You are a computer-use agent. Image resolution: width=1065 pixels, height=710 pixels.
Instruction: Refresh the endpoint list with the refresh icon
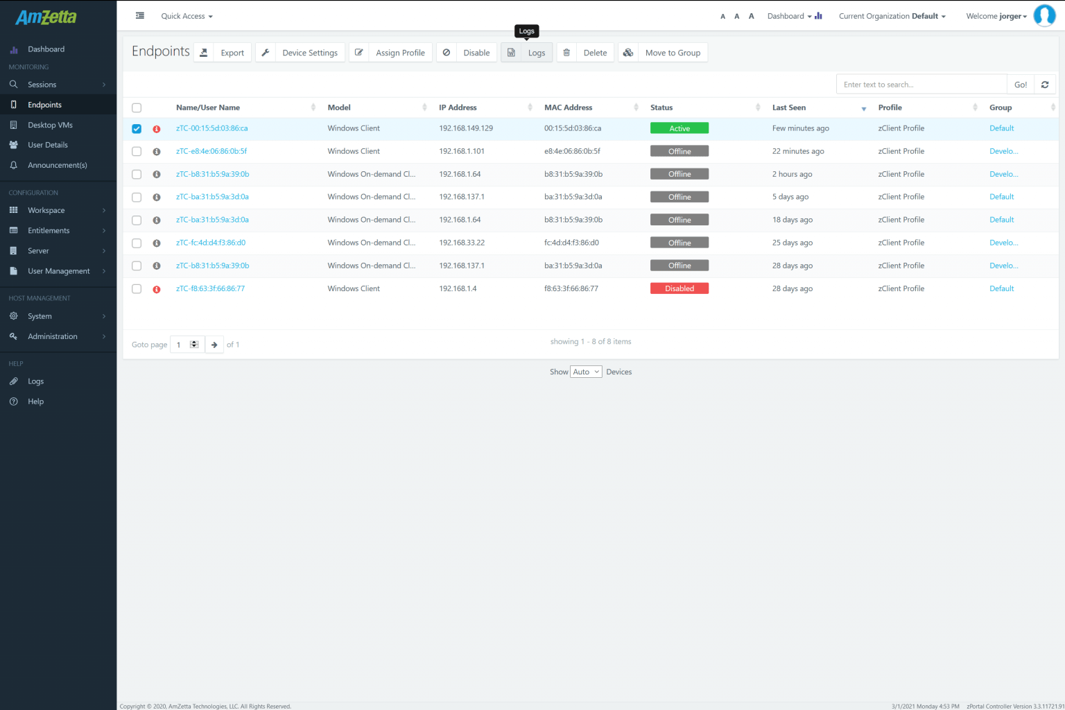1045,84
